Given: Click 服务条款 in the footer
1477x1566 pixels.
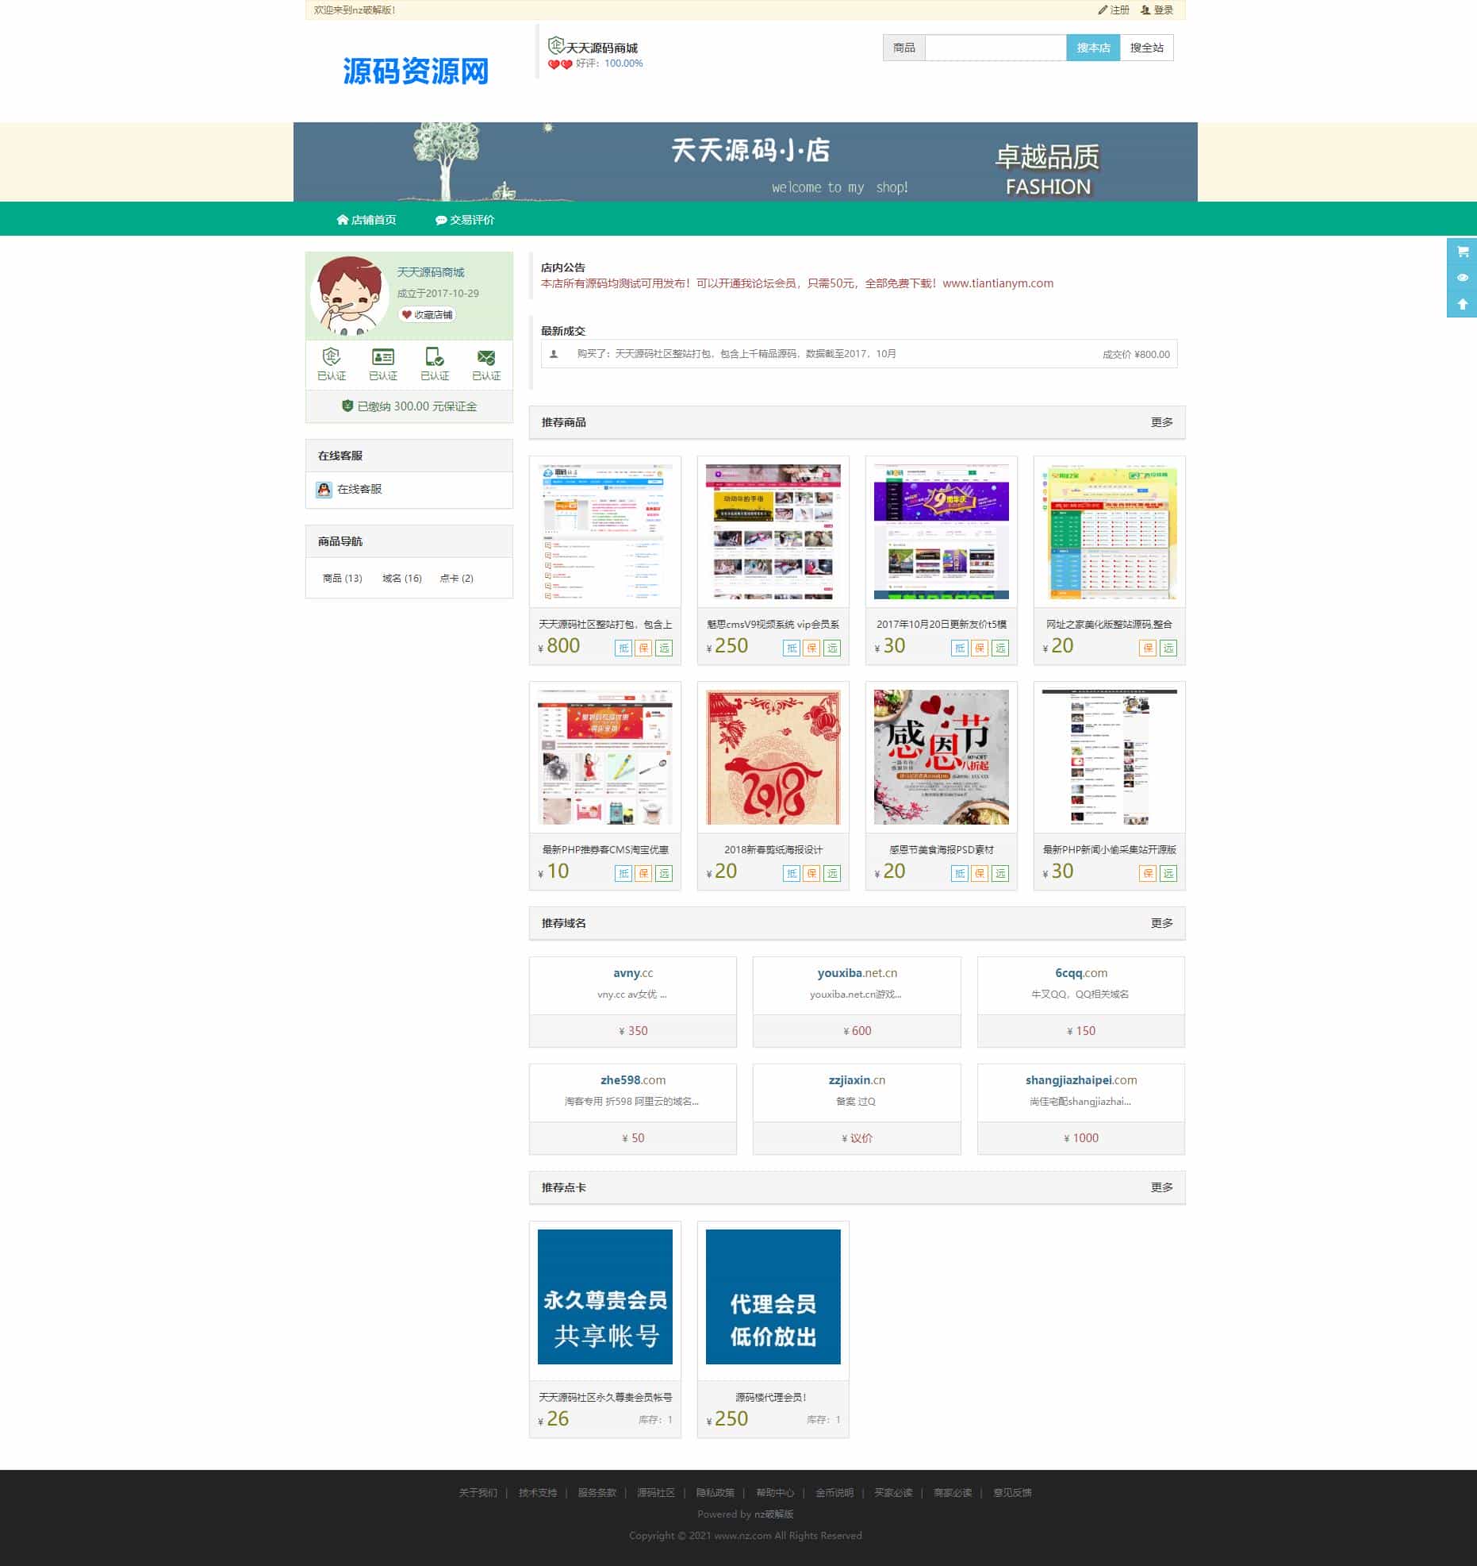Looking at the screenshot, I should point(597,1493).
